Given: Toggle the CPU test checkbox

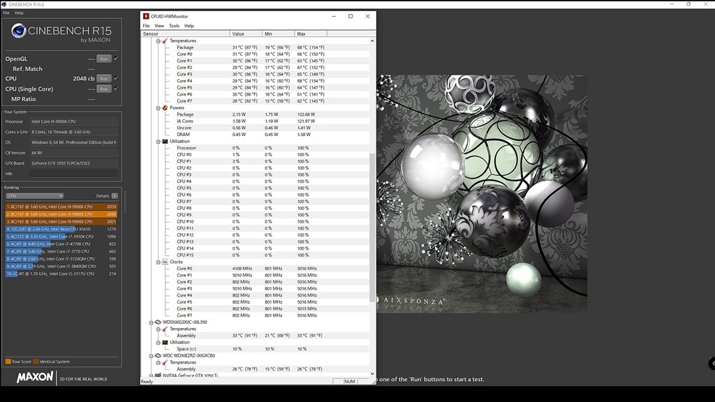Looking at the screenshot, I should coord(117,78).
